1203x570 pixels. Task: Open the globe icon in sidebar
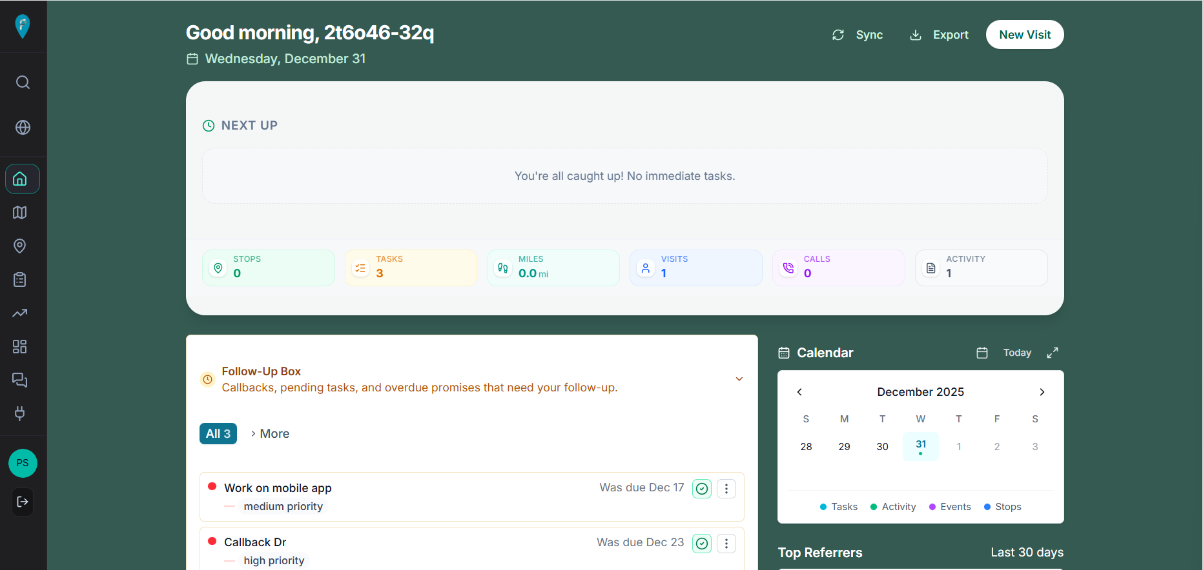(23, 128)
